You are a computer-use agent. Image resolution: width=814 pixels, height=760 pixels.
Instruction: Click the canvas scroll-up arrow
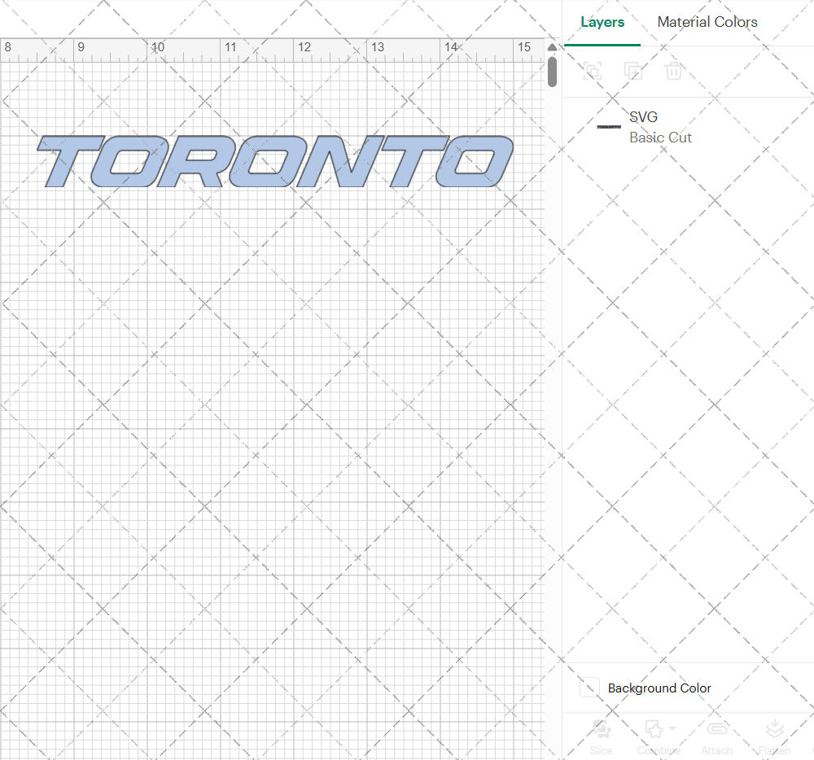552,47
